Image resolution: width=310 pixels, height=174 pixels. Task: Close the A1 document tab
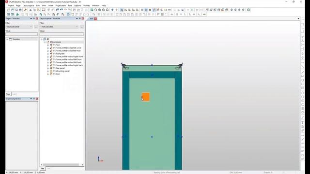tap(95, 19)
